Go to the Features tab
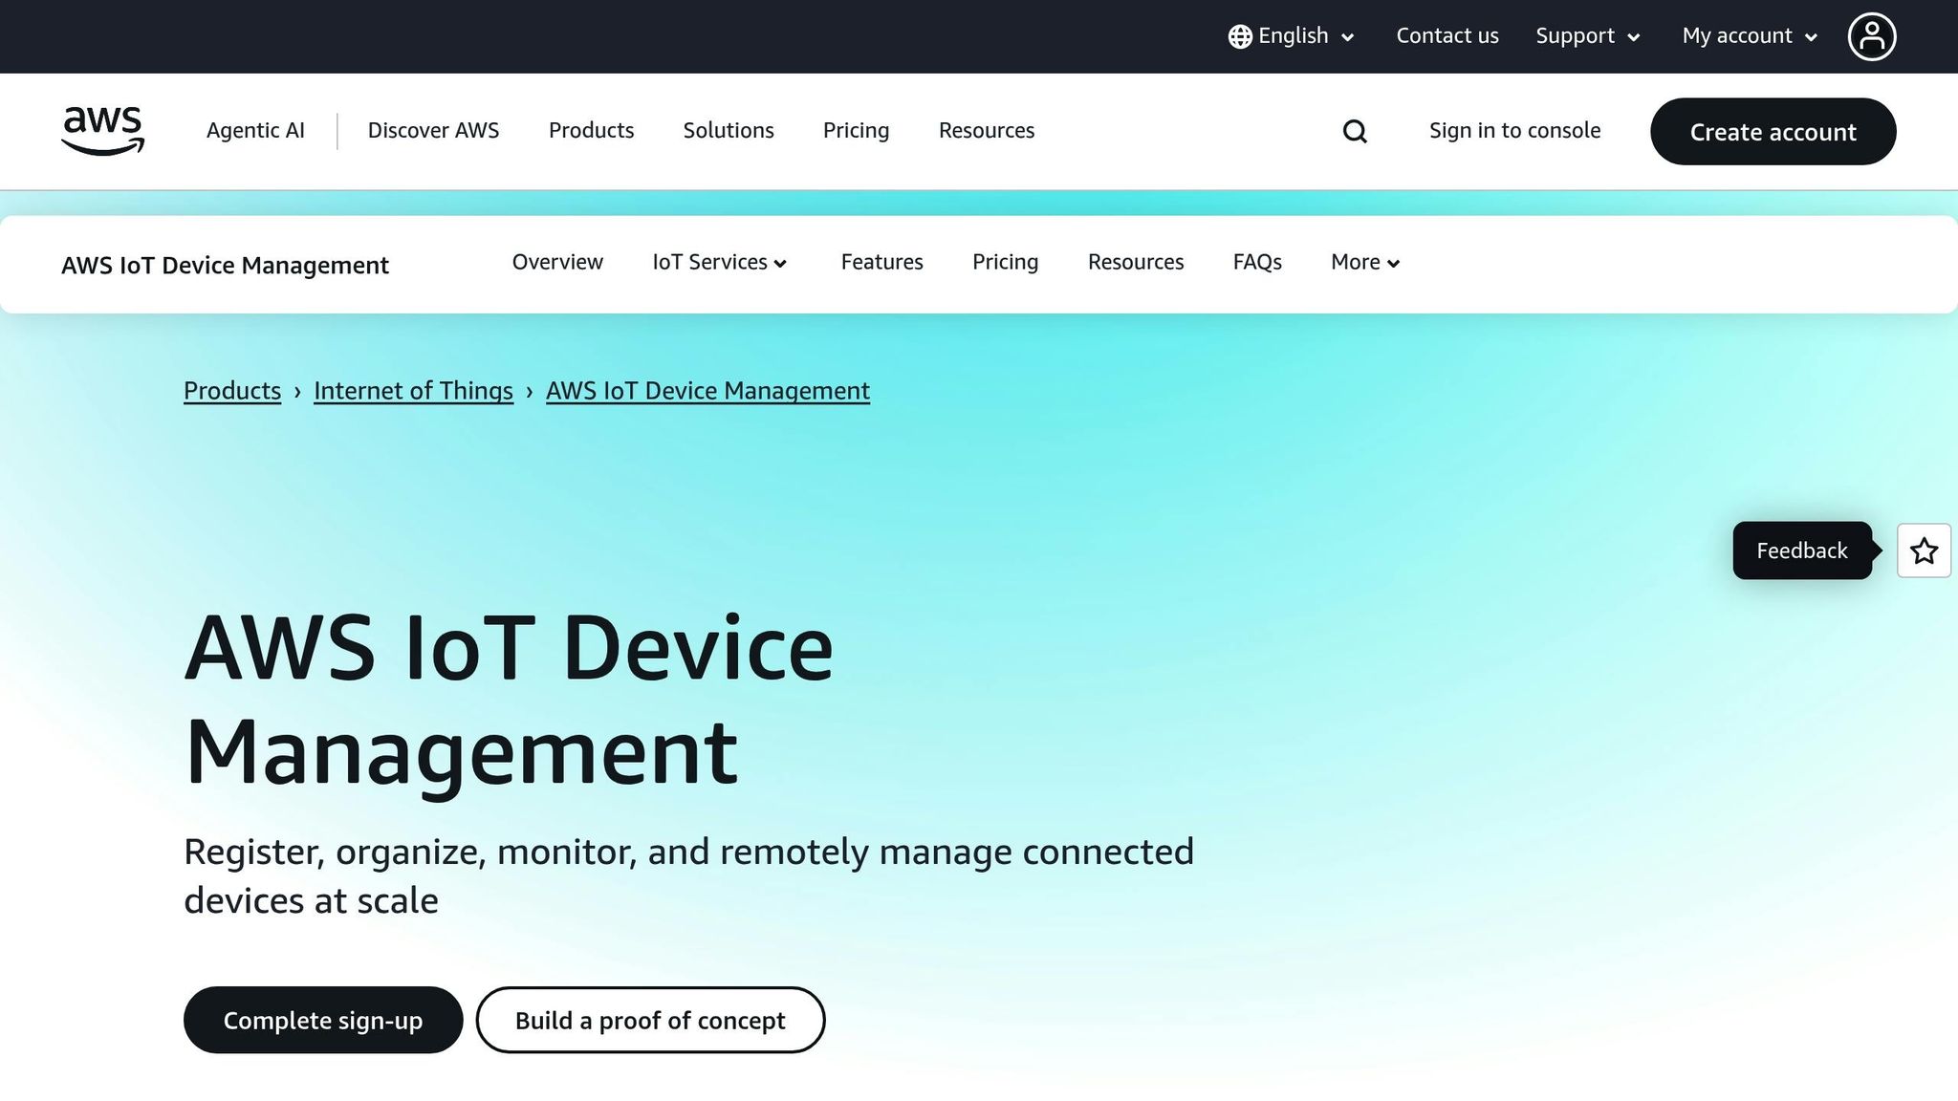The image size is (1958, 1101). tap(881, 262)
